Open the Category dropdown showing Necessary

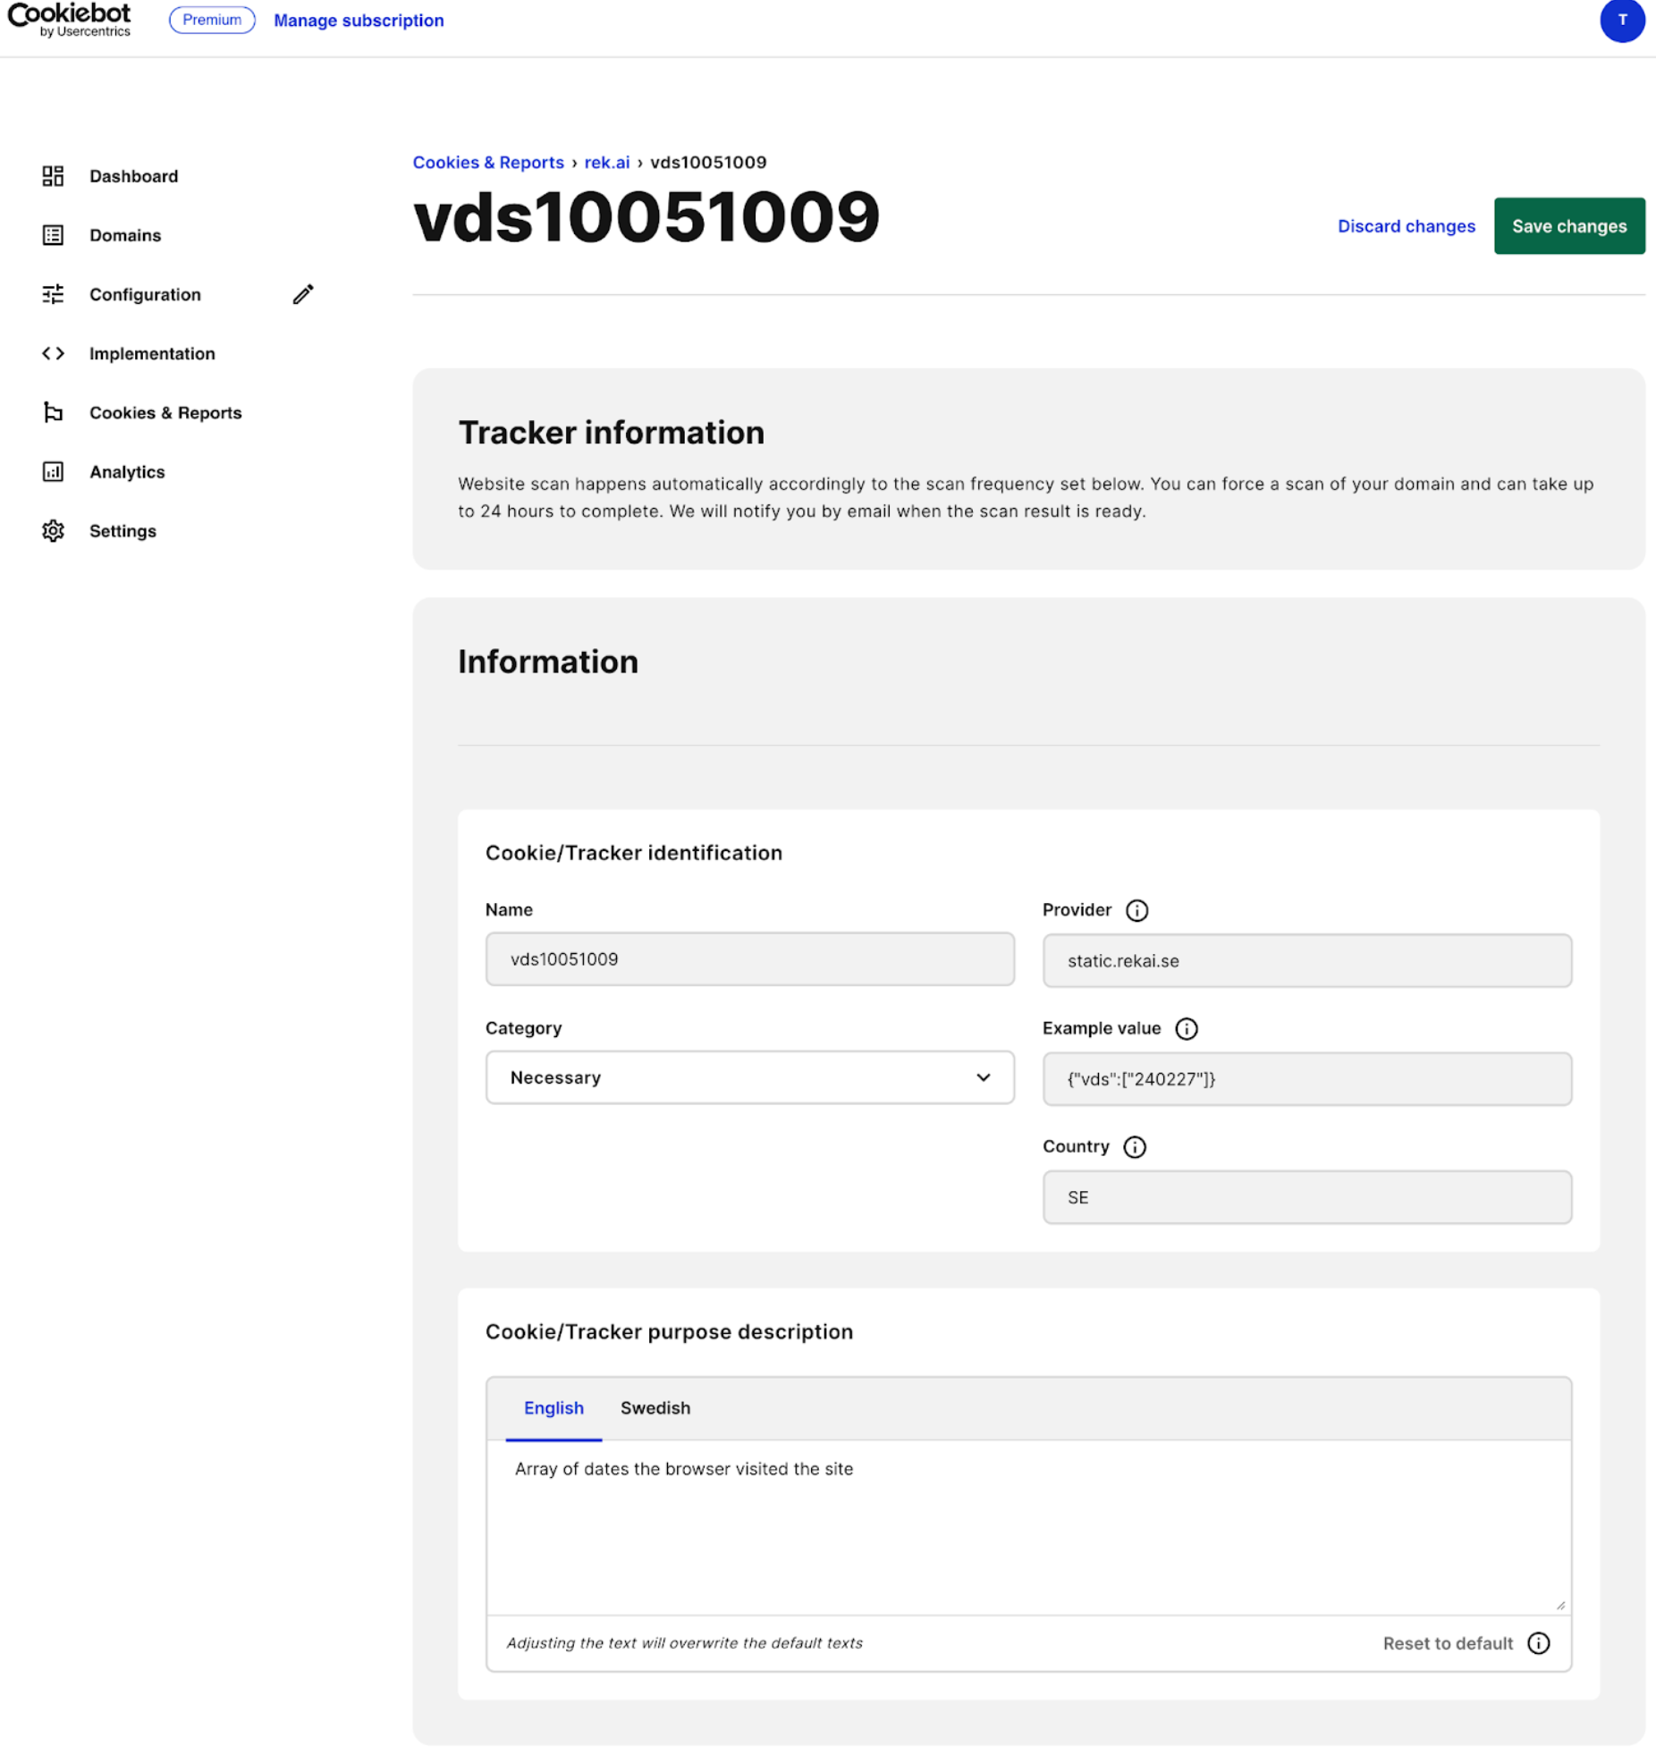(x=749, y=1077)
